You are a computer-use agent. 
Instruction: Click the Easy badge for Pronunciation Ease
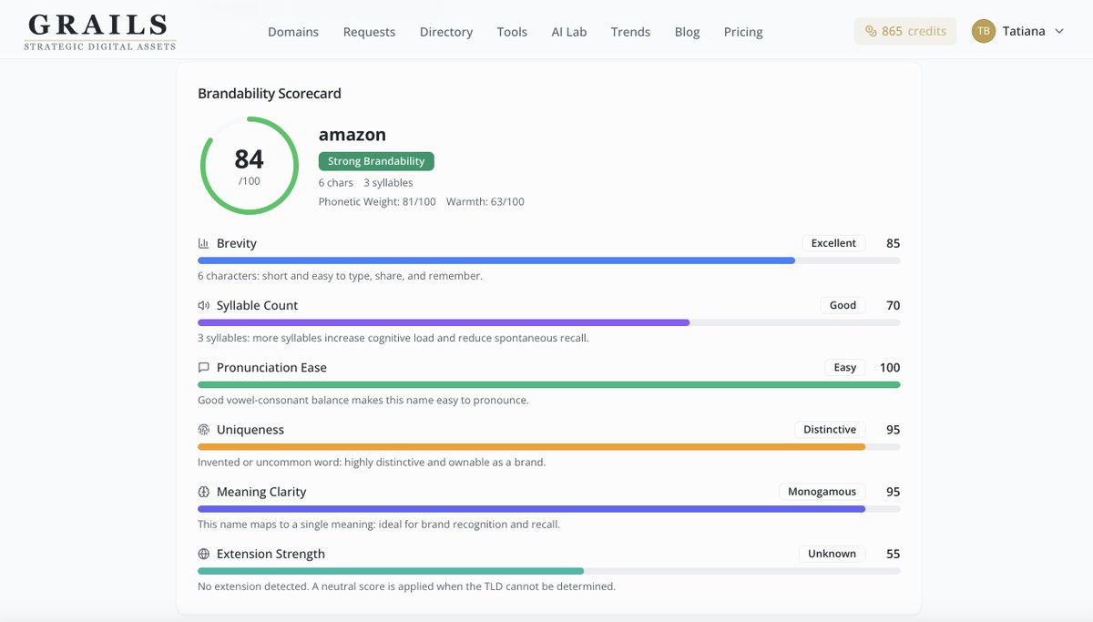[845, 368]
